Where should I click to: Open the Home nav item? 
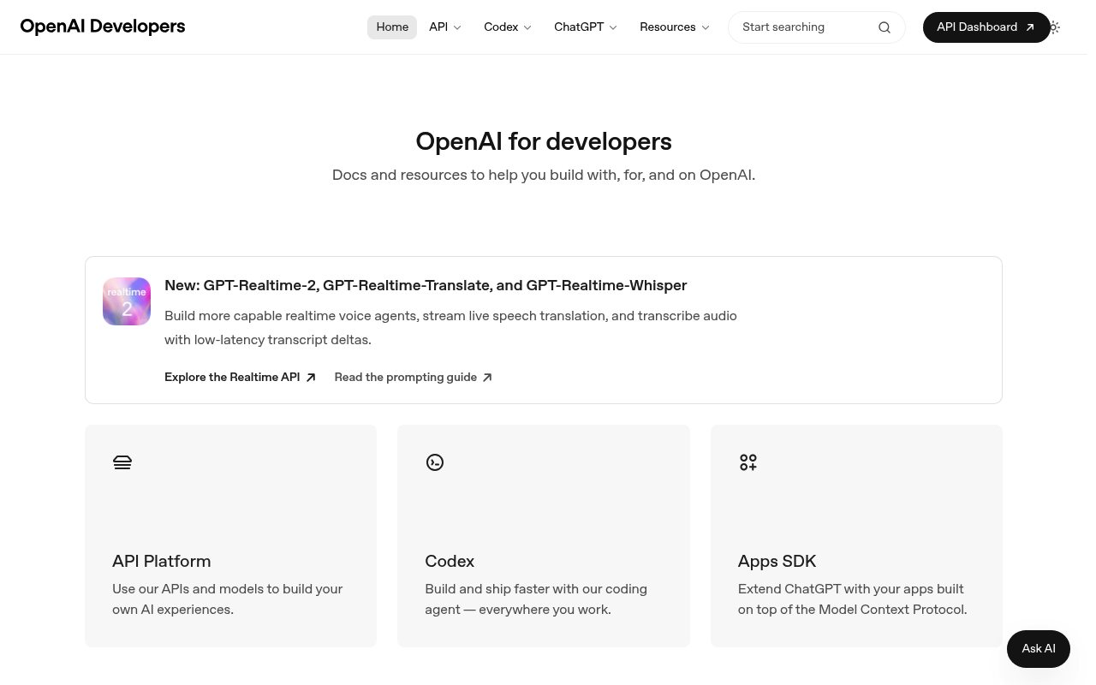point(392,27)
